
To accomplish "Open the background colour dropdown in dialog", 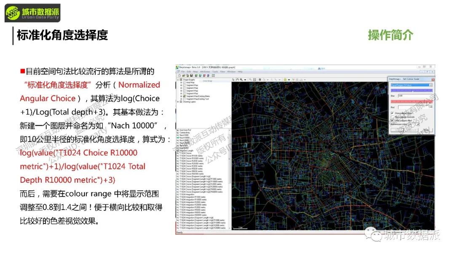I will [418, 124].
